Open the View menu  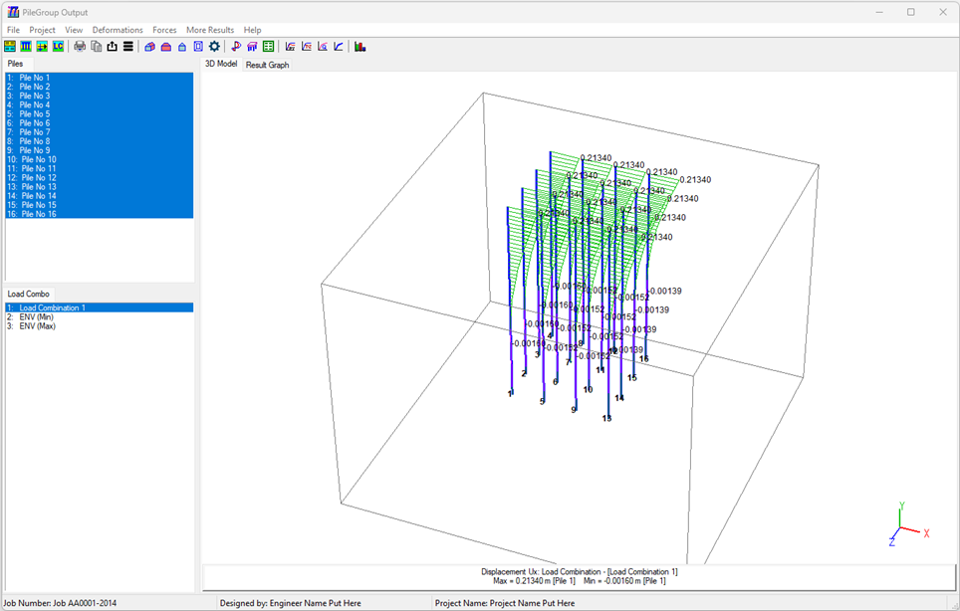coord(74,30)
